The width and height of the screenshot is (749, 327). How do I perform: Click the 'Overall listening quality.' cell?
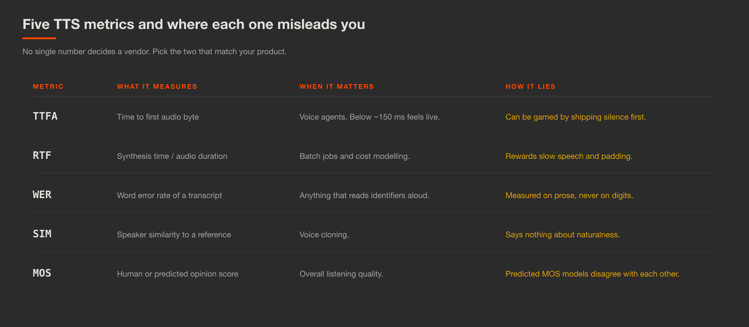tap(341, 274)
